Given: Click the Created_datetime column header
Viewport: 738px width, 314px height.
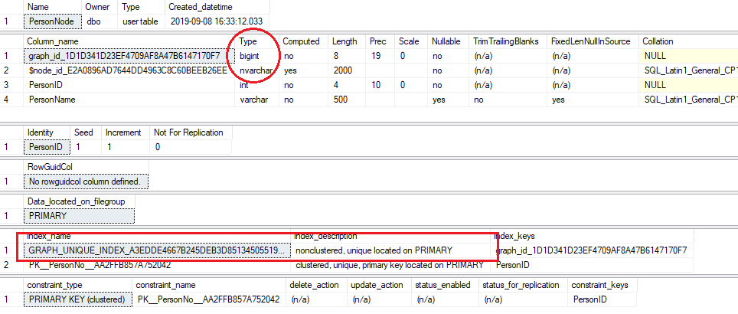Looking at the screenshot, I should point(194,7).
